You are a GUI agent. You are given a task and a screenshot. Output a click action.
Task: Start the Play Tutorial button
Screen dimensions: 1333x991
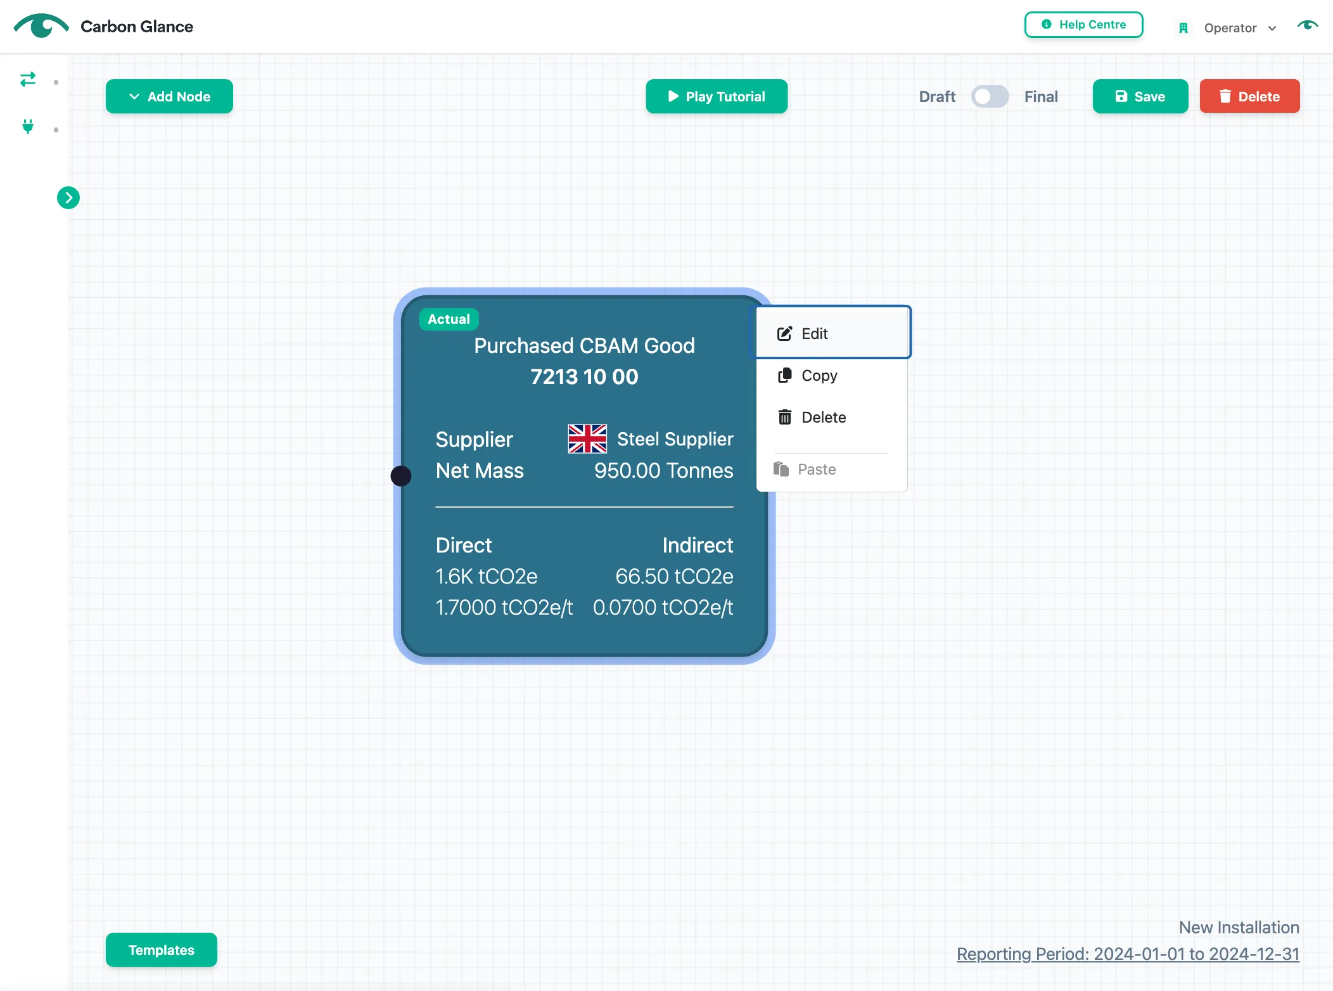pyautogui.click(x=717, y=96)
